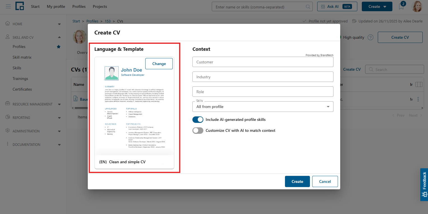Click the Documentation dots icon

click(x=8, y=144)
